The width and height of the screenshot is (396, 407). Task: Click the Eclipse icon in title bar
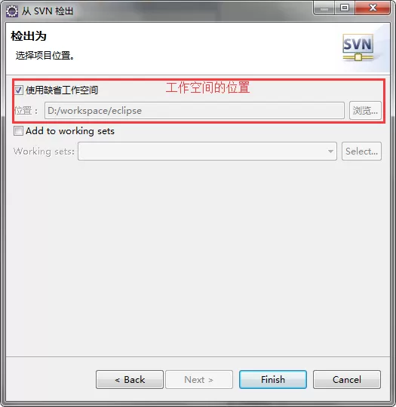pyautogui.click(x=12, y=11)
